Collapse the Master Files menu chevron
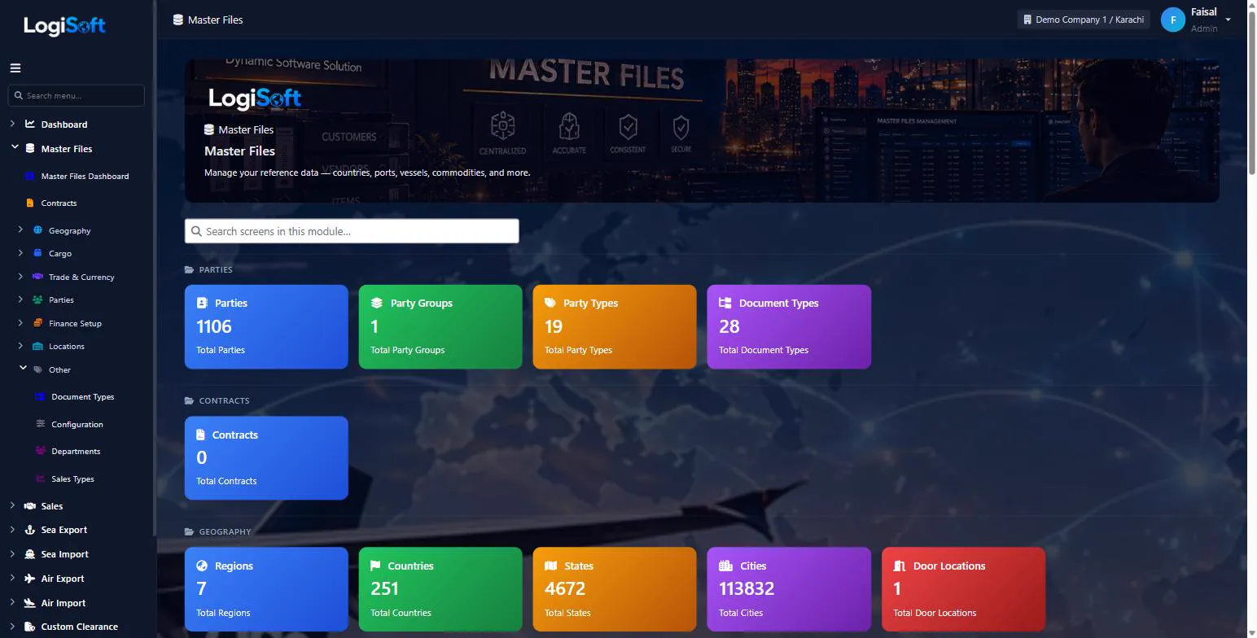The image size is (1257, 638). pos(14,148)
